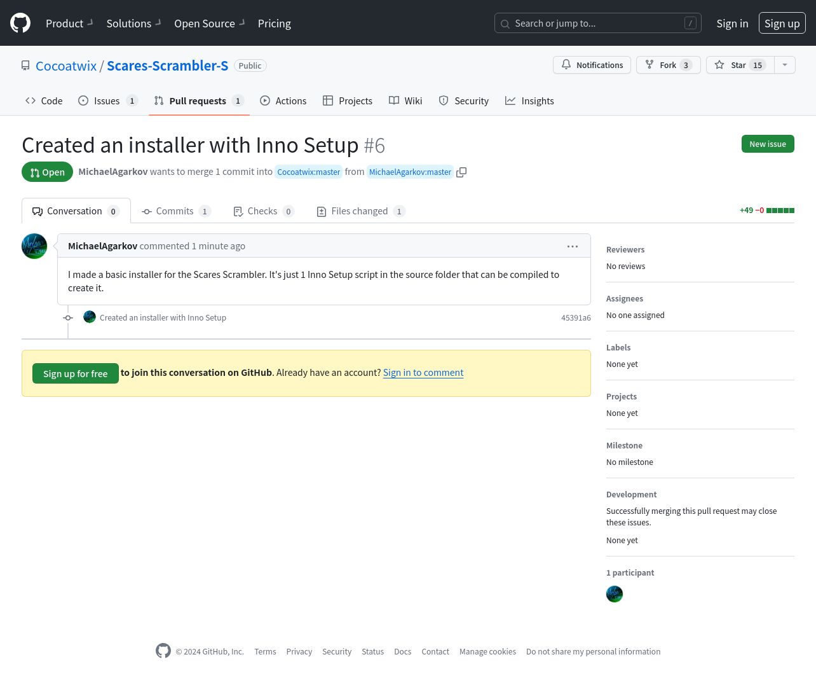Open the Security tab
The height and width of the screenshot is (685, 816).
pyautogui.click(x=464, y=100)
